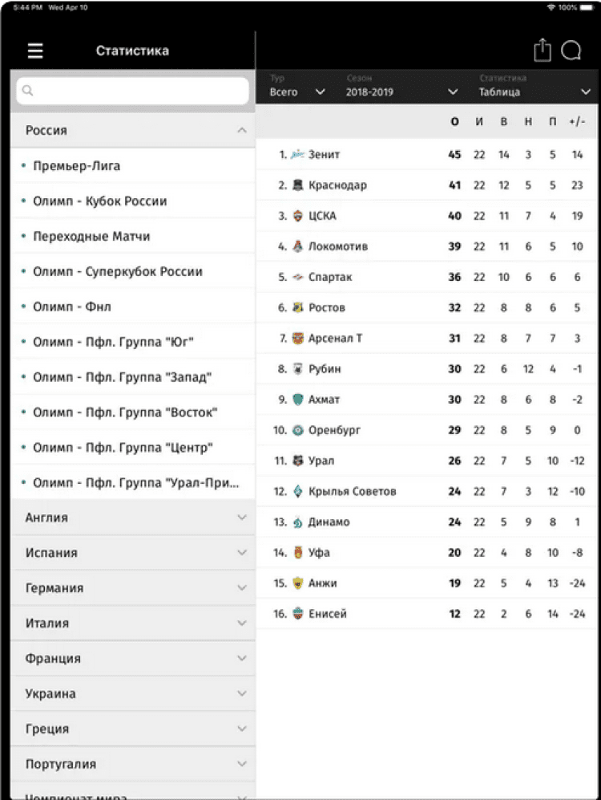Sort by the О points column header
Viewport: 601px width, 800px height.
pyautogui.click(x=454, y=122)
